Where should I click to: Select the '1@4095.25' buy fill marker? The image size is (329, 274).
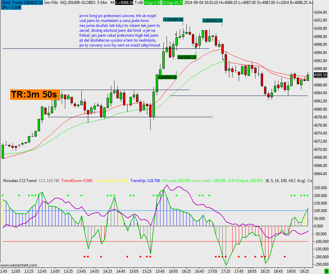click(187, 57)
